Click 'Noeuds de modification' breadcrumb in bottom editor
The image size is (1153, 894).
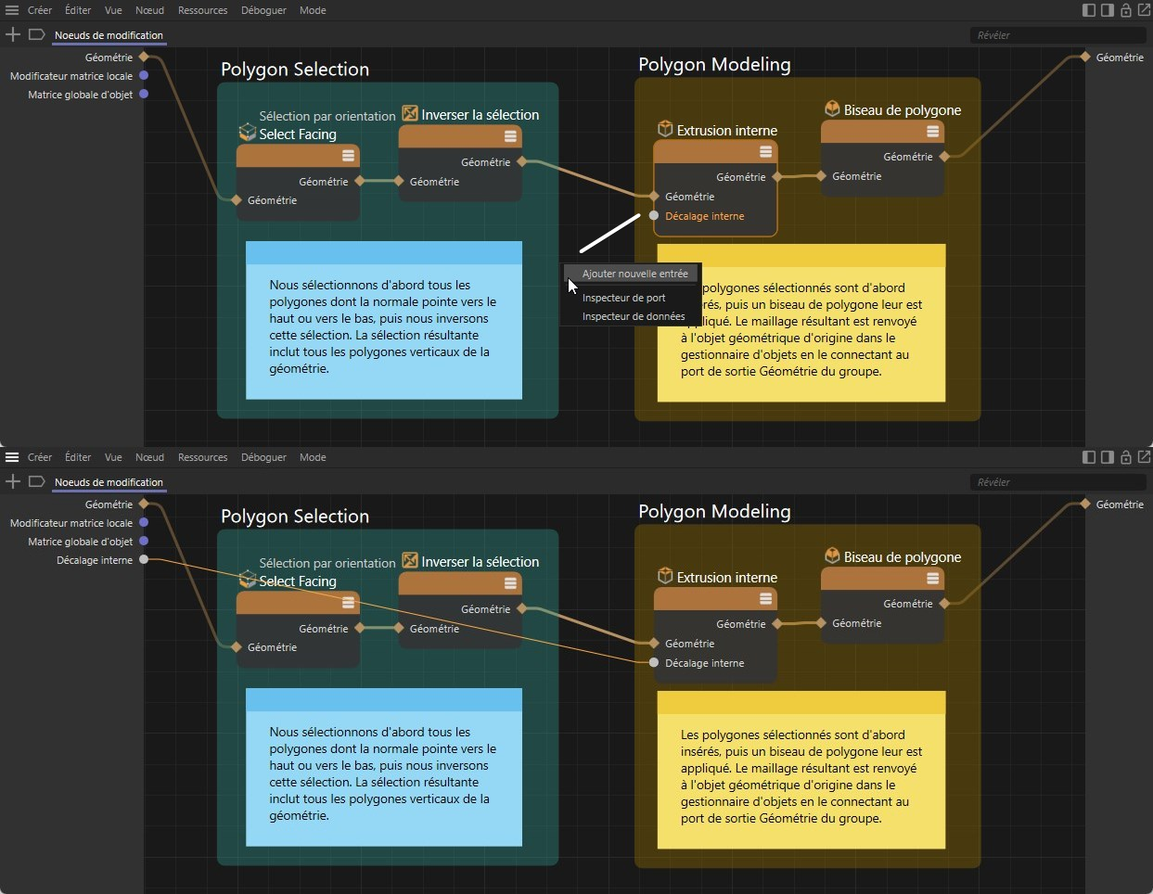pos(109,482)
